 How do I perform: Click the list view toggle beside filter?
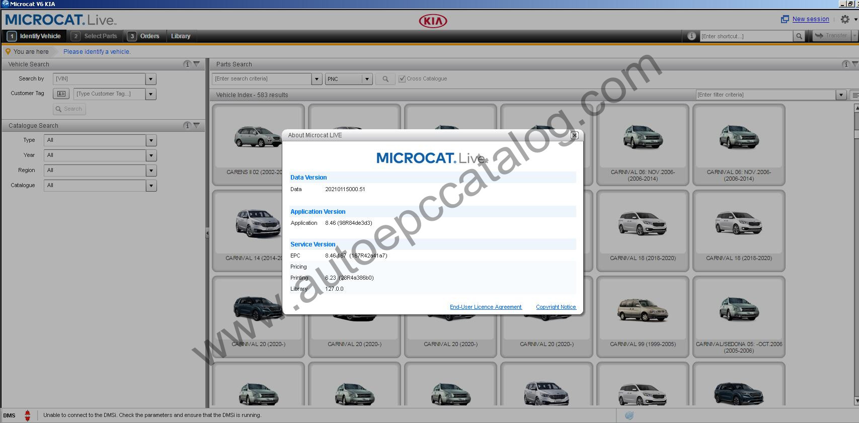[x=854, y=95]
